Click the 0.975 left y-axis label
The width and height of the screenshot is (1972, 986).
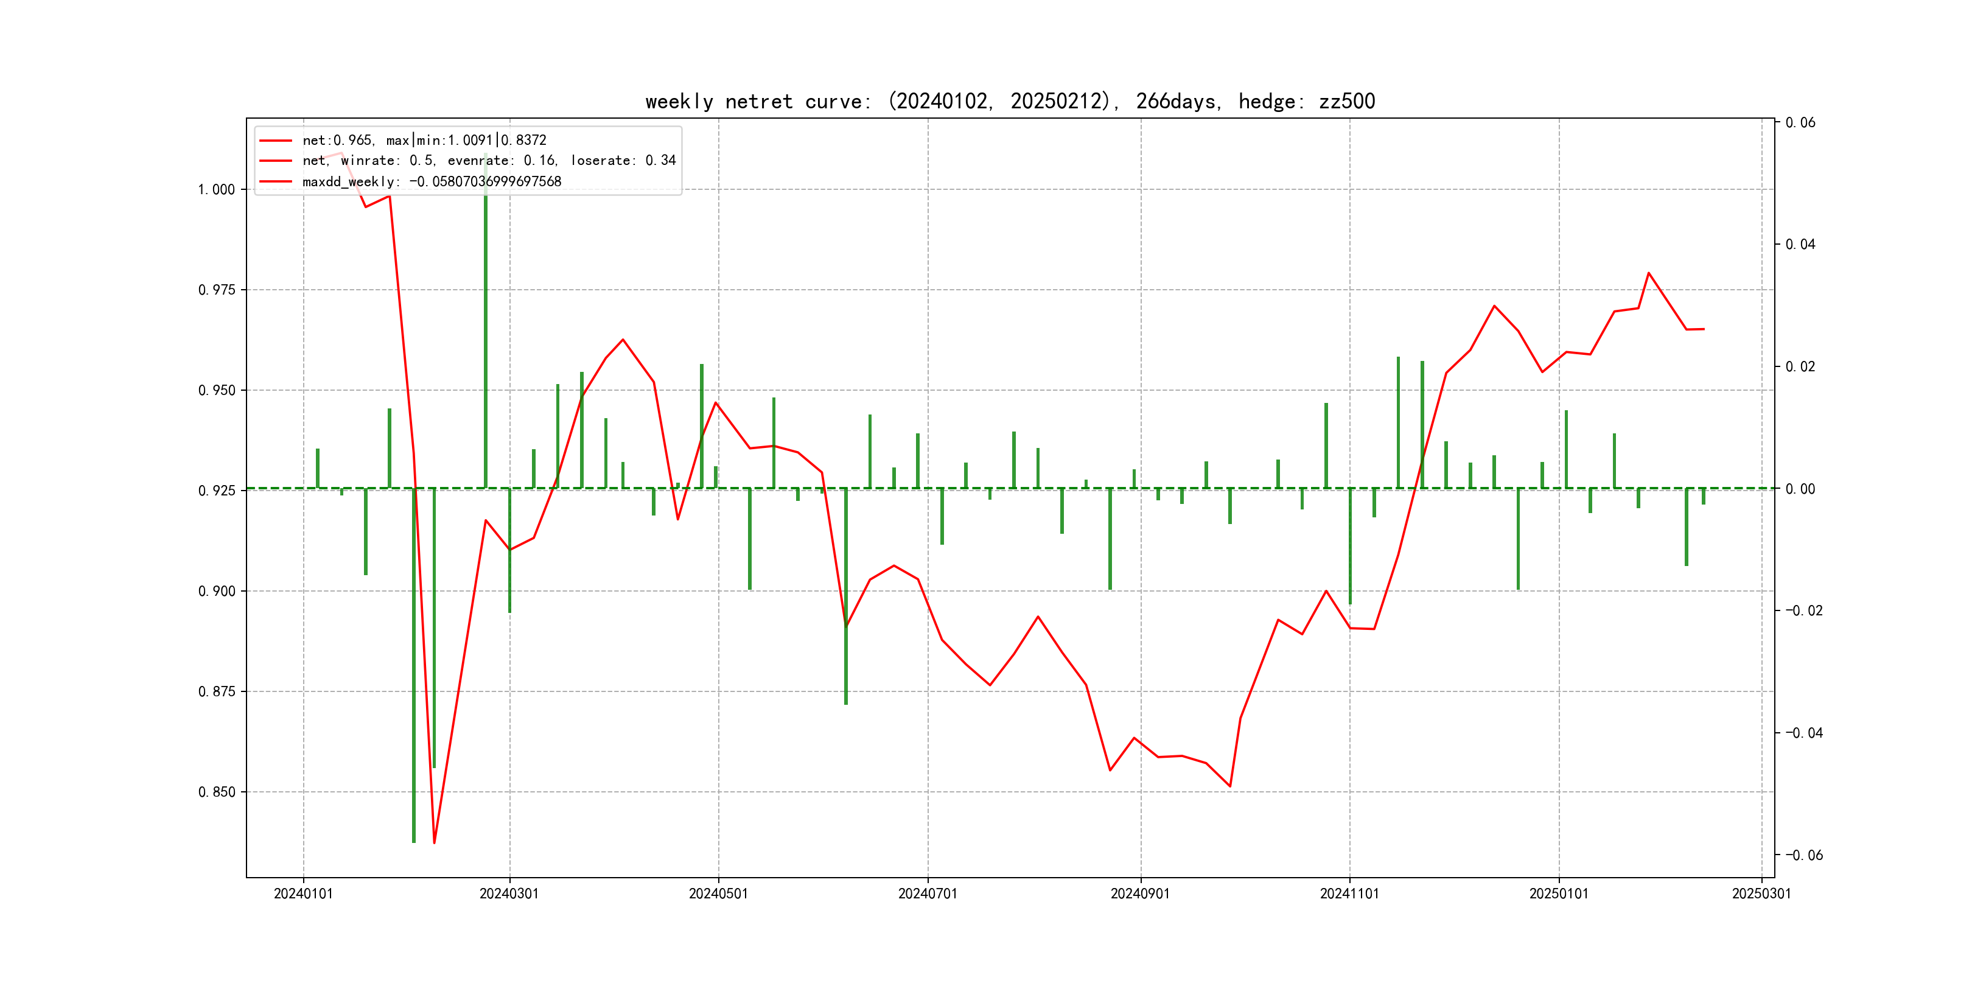point(217,290)
